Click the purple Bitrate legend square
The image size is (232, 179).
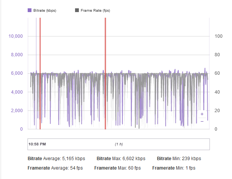29,11
